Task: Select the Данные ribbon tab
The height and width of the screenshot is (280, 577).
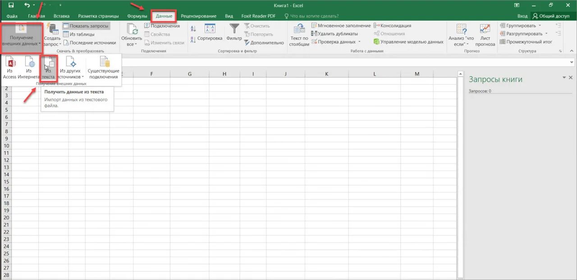Action: (164, 16)
